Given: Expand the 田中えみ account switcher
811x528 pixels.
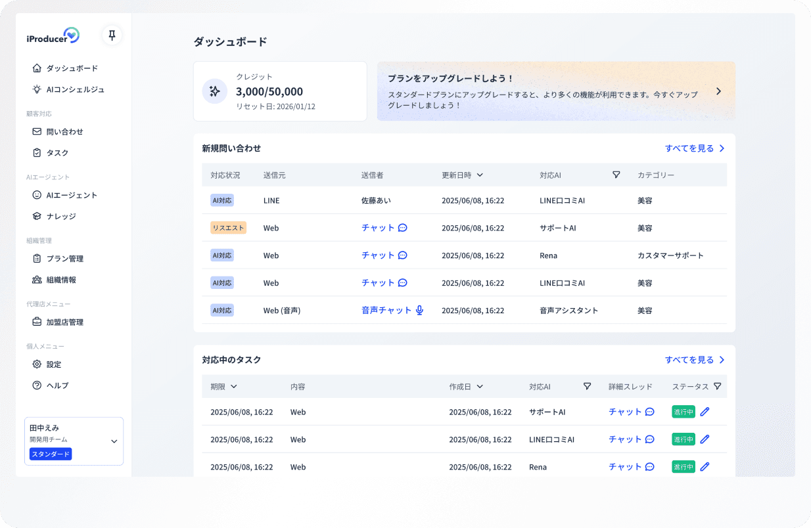Looking at the screenshot, I should tap(114, 441).
